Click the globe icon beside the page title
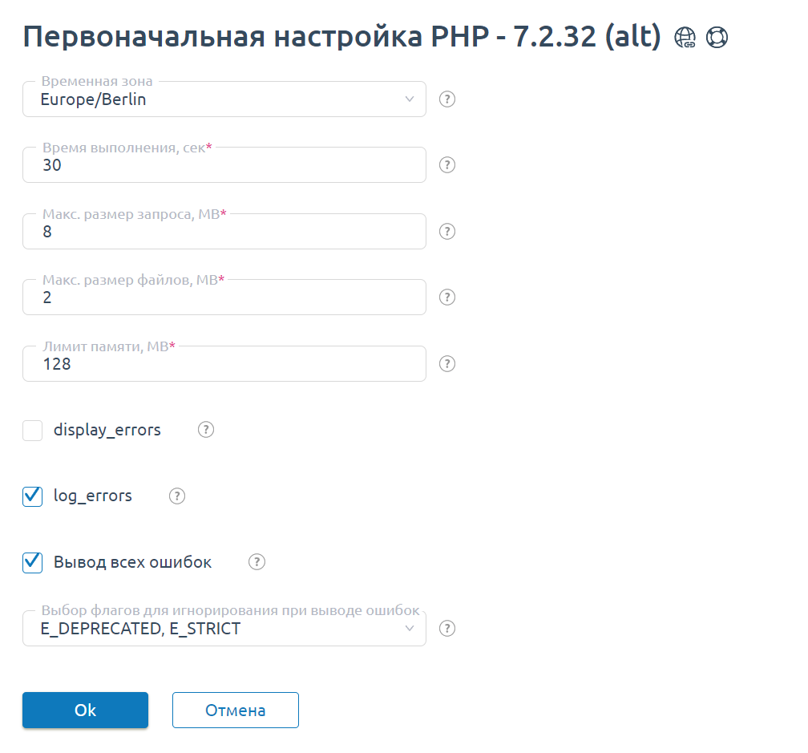Screen dimensions: 808x753 (x=685, y=38)
